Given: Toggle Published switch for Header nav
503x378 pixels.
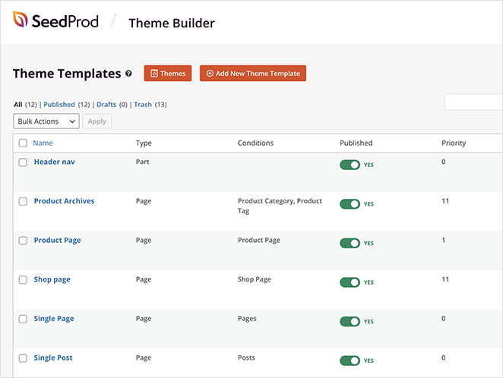Looking at the screenshot, I should pyautogui.click(x=350, y=165).
